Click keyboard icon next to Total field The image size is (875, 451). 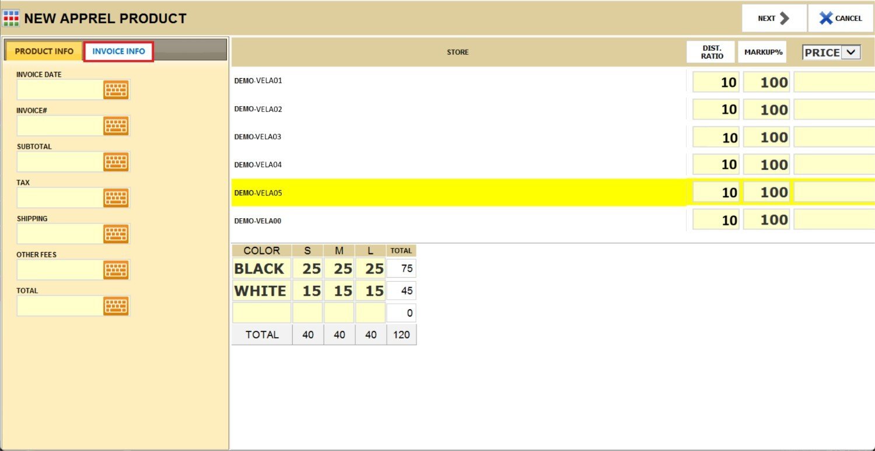pos(116,306)
